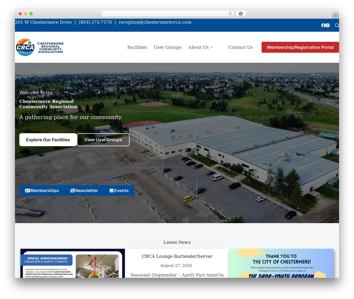354x299 pixels.
Task: Open the Membership/Registration Portal
Action: [300, 47]
